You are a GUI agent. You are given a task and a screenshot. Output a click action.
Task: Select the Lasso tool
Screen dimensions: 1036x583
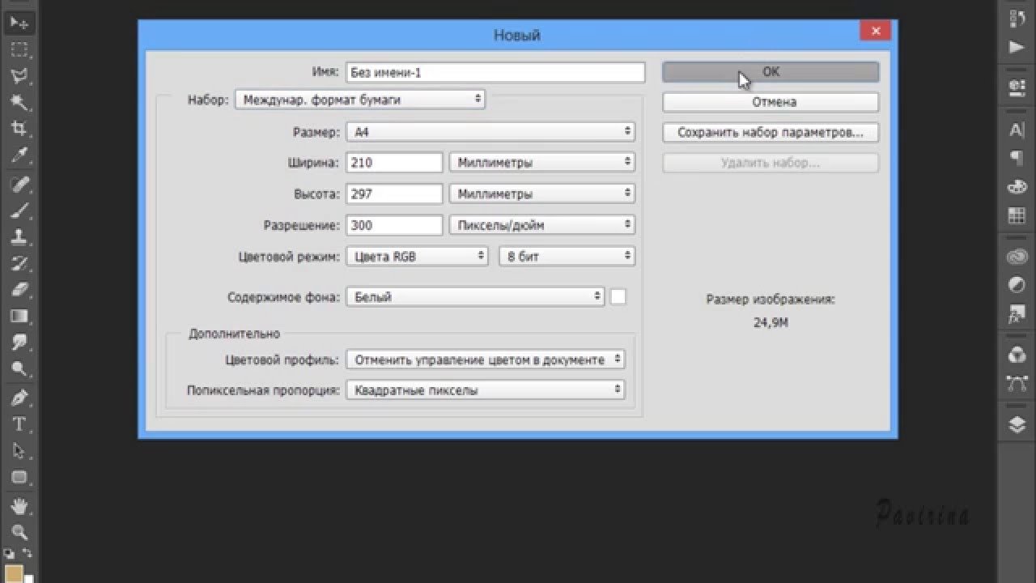tap(19, 76)
